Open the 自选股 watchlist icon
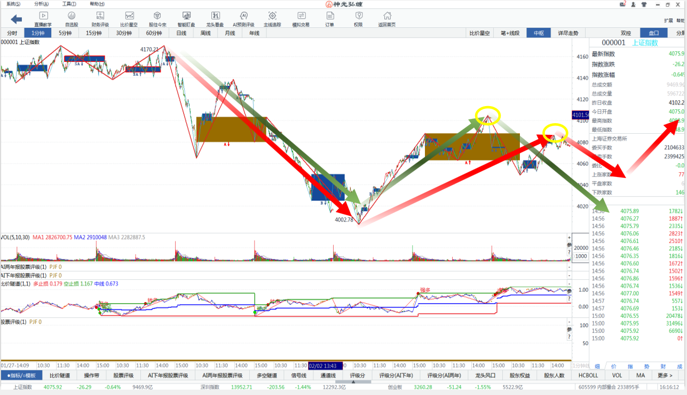Image resolution: width=687 pixels, height=395 pixels. (x=72, y=19)
